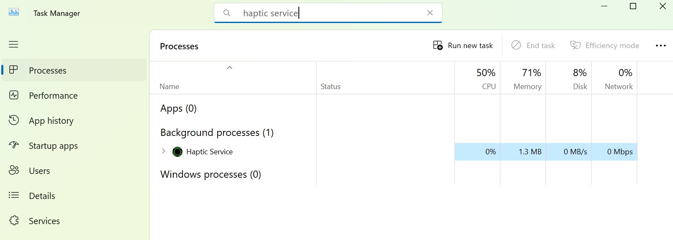Open the Users page
The image size is (673, 240).
[x=74, y=171]
